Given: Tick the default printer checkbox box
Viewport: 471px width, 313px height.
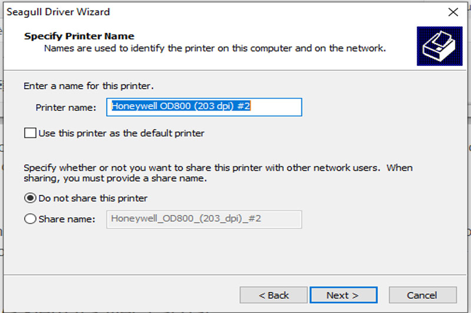Looking at the screenshot, I should click(30, 133).
